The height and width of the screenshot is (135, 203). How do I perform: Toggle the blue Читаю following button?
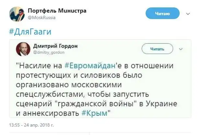point(162,13)
